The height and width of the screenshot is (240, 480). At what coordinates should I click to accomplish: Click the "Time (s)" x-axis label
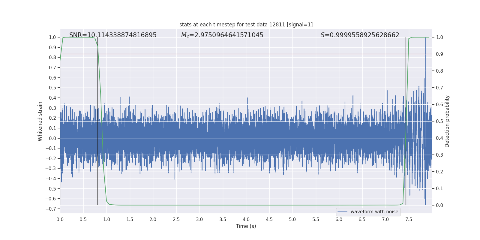pyautogui.click(x=246, y=226)
